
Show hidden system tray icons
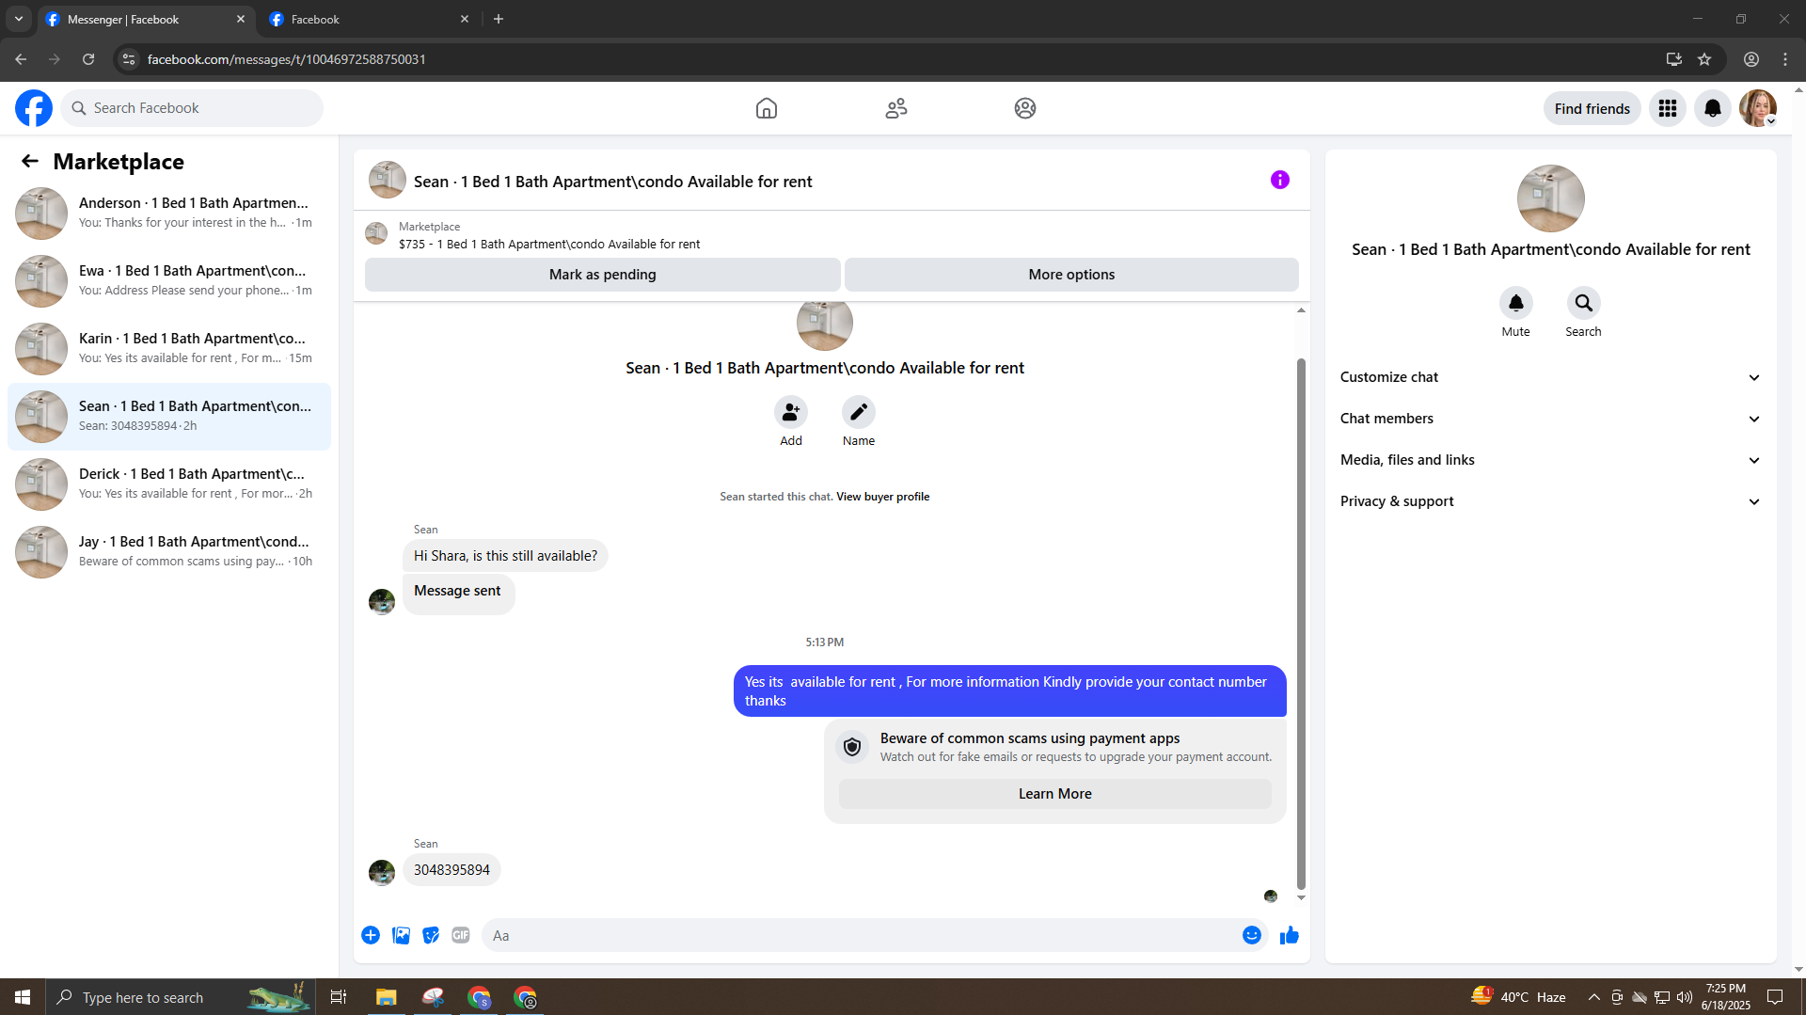point(1593,997)
